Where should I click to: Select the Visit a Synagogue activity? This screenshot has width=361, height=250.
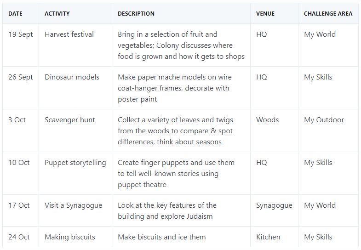tap(73, 205)
